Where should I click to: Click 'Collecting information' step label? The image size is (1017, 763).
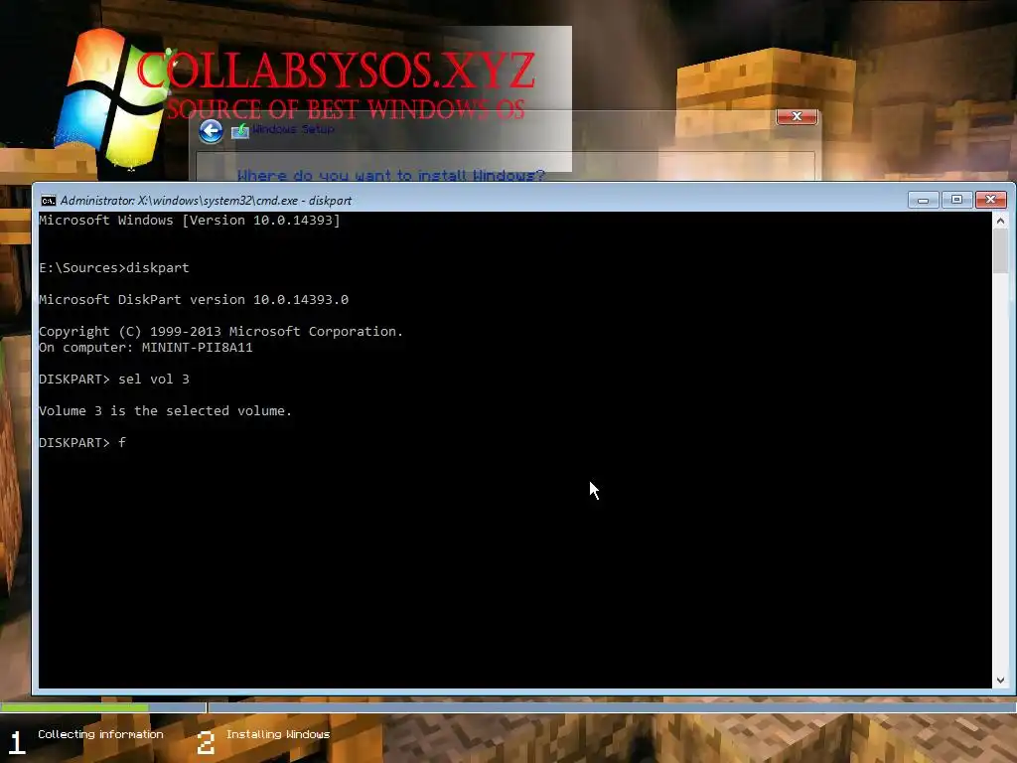[100, 734]
